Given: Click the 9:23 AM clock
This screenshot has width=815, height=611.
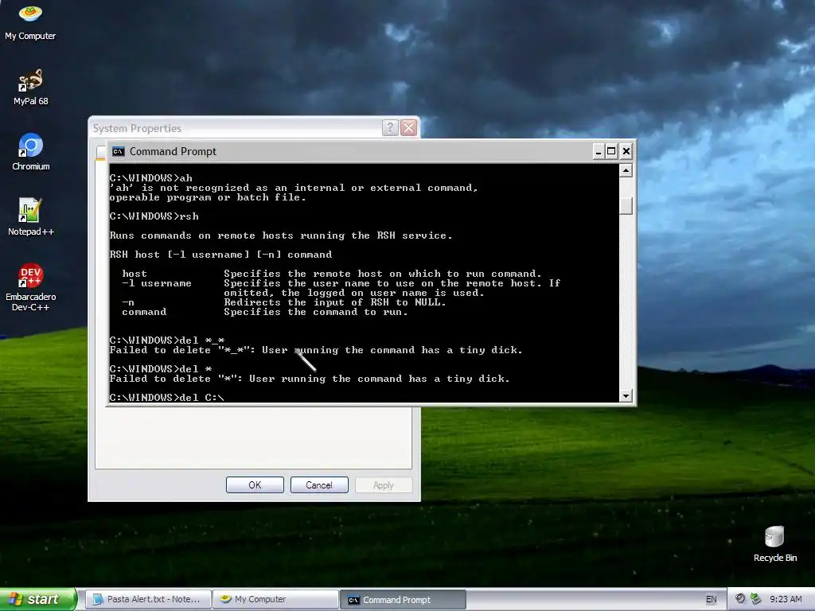Looking at the screenshot, I should click(786, 599).
